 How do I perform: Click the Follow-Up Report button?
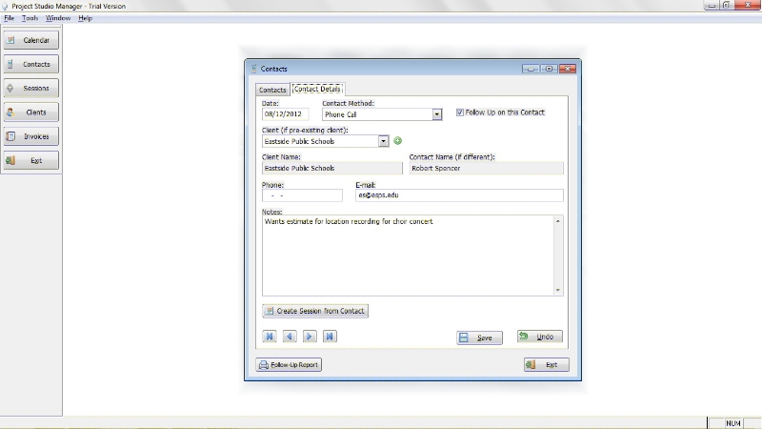click(x=290, y=365)
